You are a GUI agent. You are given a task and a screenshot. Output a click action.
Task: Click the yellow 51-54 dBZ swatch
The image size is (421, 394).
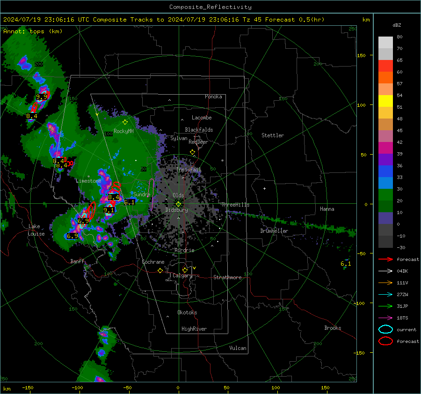point(385,101)
